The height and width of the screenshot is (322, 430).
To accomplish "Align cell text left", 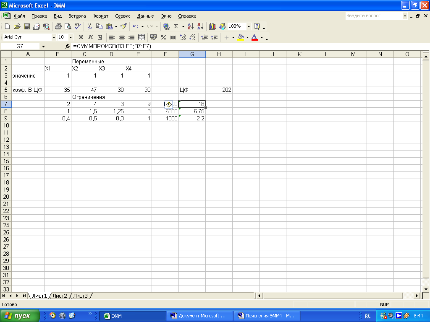I will (112, 37).
